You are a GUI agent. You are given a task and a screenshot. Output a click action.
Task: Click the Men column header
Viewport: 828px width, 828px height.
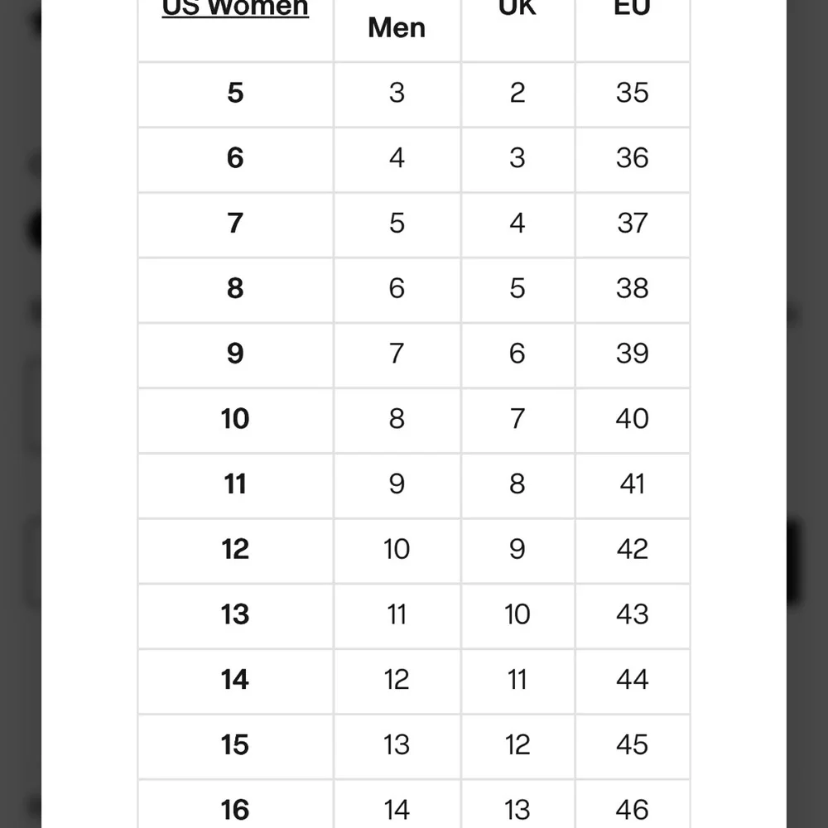397,27
